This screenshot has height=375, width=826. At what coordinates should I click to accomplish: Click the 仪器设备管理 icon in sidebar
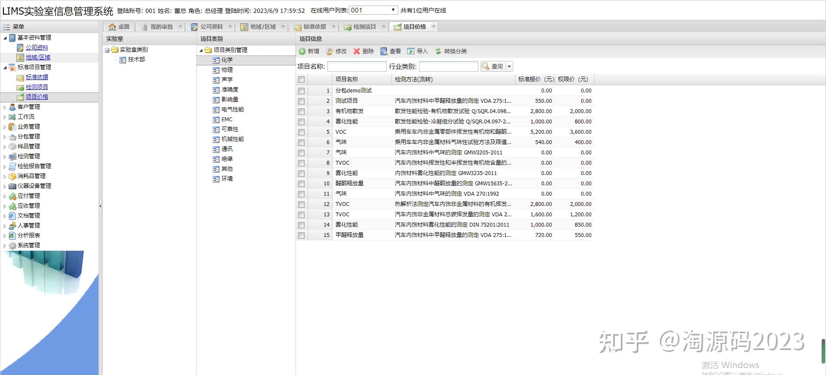click(x=12, y=186)
